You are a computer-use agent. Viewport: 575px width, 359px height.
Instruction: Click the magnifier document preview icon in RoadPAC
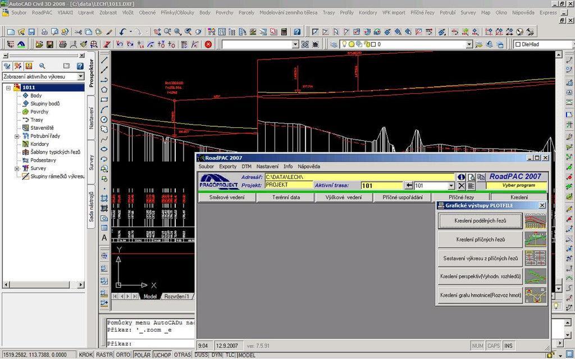[x=471, y=177]
